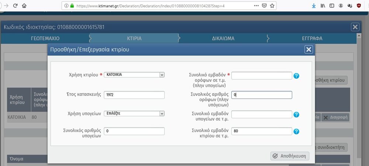The width and height of the screenshot is (369, 166).
Task: Switch to the ΔΙΚΑΙΩΜΑ step tab
Action: (223, 38)
